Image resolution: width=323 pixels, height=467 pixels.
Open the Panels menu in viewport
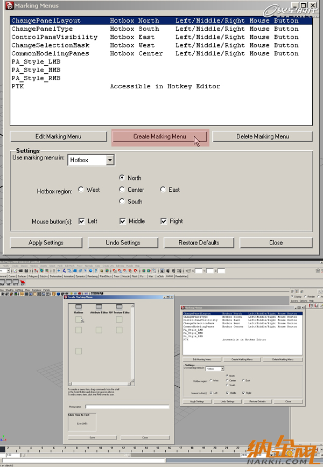[x=46, y=290]
